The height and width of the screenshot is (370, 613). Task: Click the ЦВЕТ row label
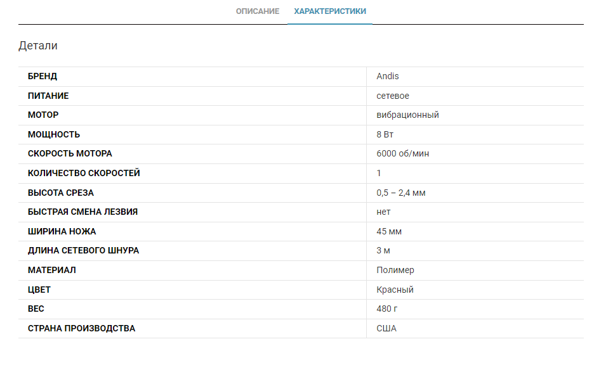pyautogui.click(x=39, y=290)
